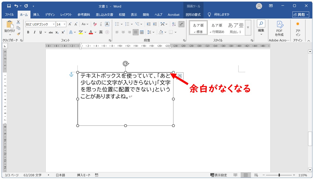Expand the styles gallery more arrow
Screen dimensions: 314x180
click(248, 28)
